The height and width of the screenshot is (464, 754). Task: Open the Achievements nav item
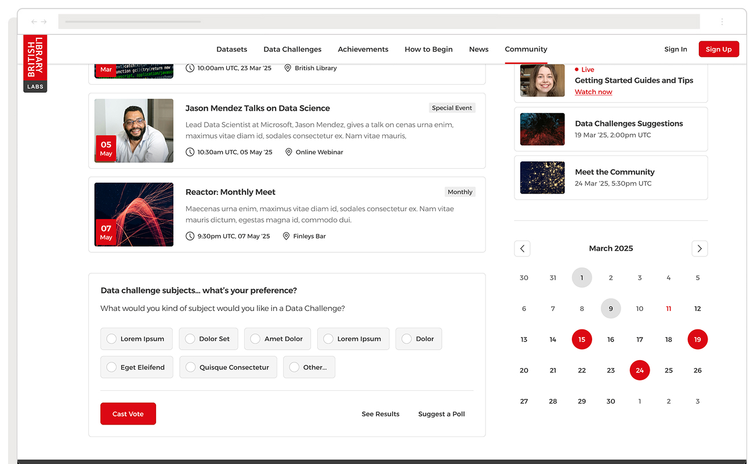coord(363,49)
